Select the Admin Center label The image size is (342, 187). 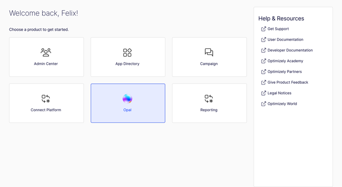pos(46,64)
